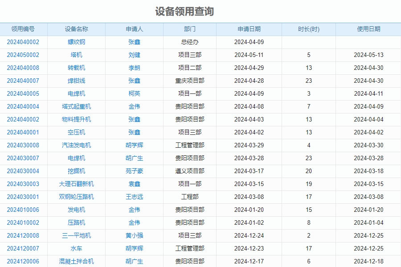
Task: Click the 焊钳线 equipment link
Action: [77, 81]
